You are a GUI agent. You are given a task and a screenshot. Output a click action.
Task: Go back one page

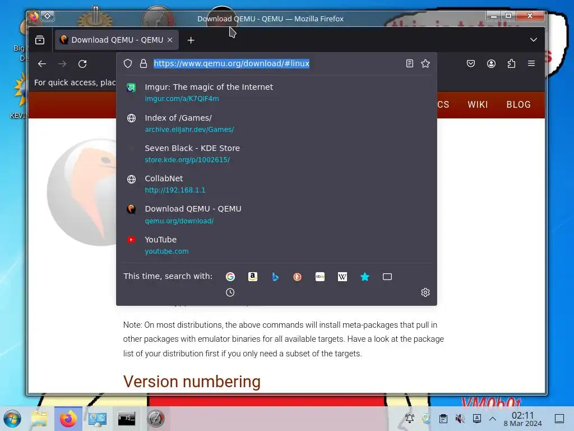[42, 64]
